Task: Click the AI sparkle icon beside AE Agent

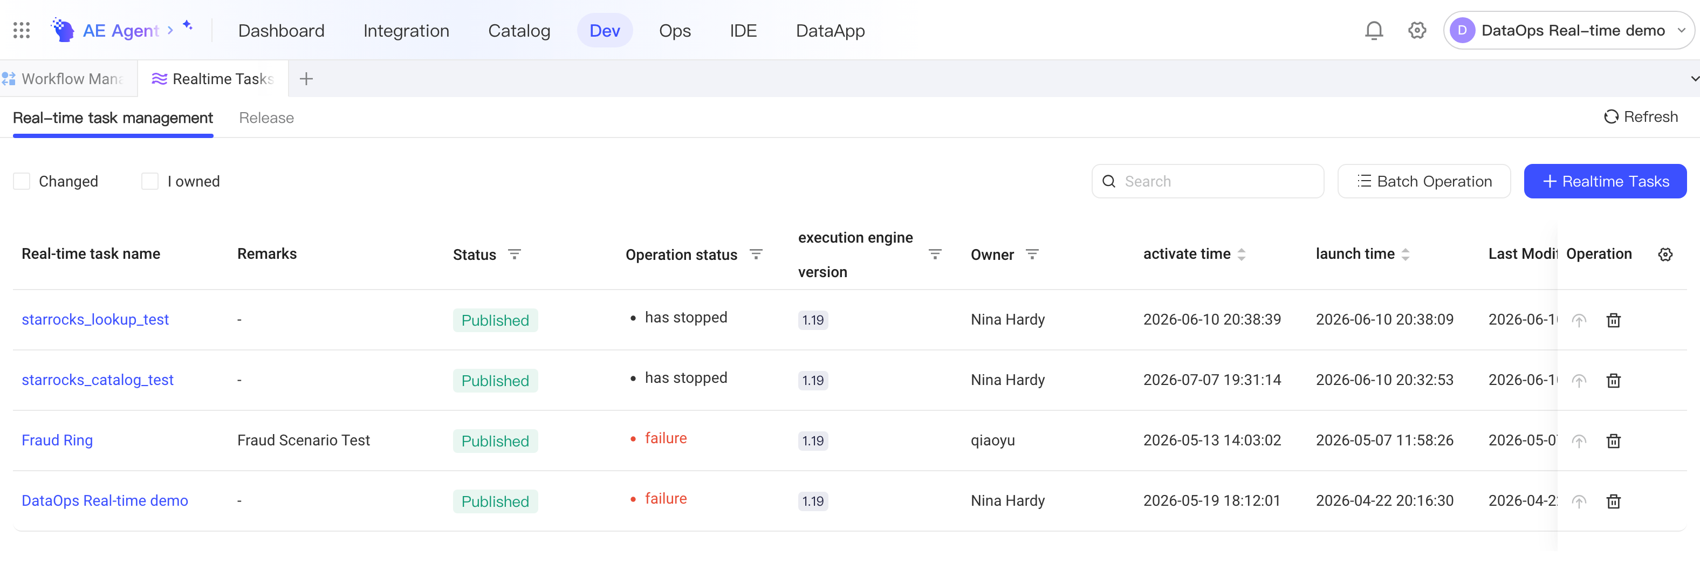Action: (x=188, y=25)
